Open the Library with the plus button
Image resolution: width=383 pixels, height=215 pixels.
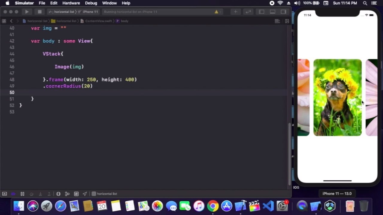pos(235,12)
